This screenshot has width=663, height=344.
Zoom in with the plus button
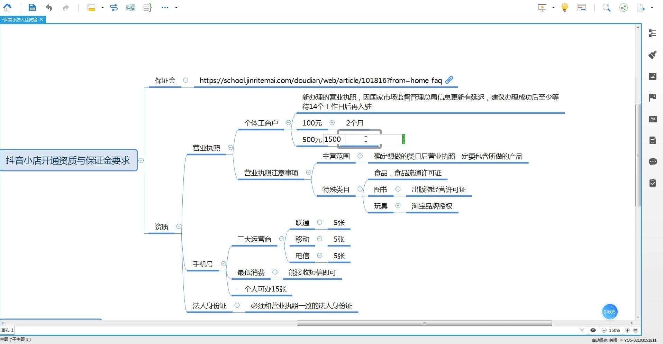[x=627, y=330]
